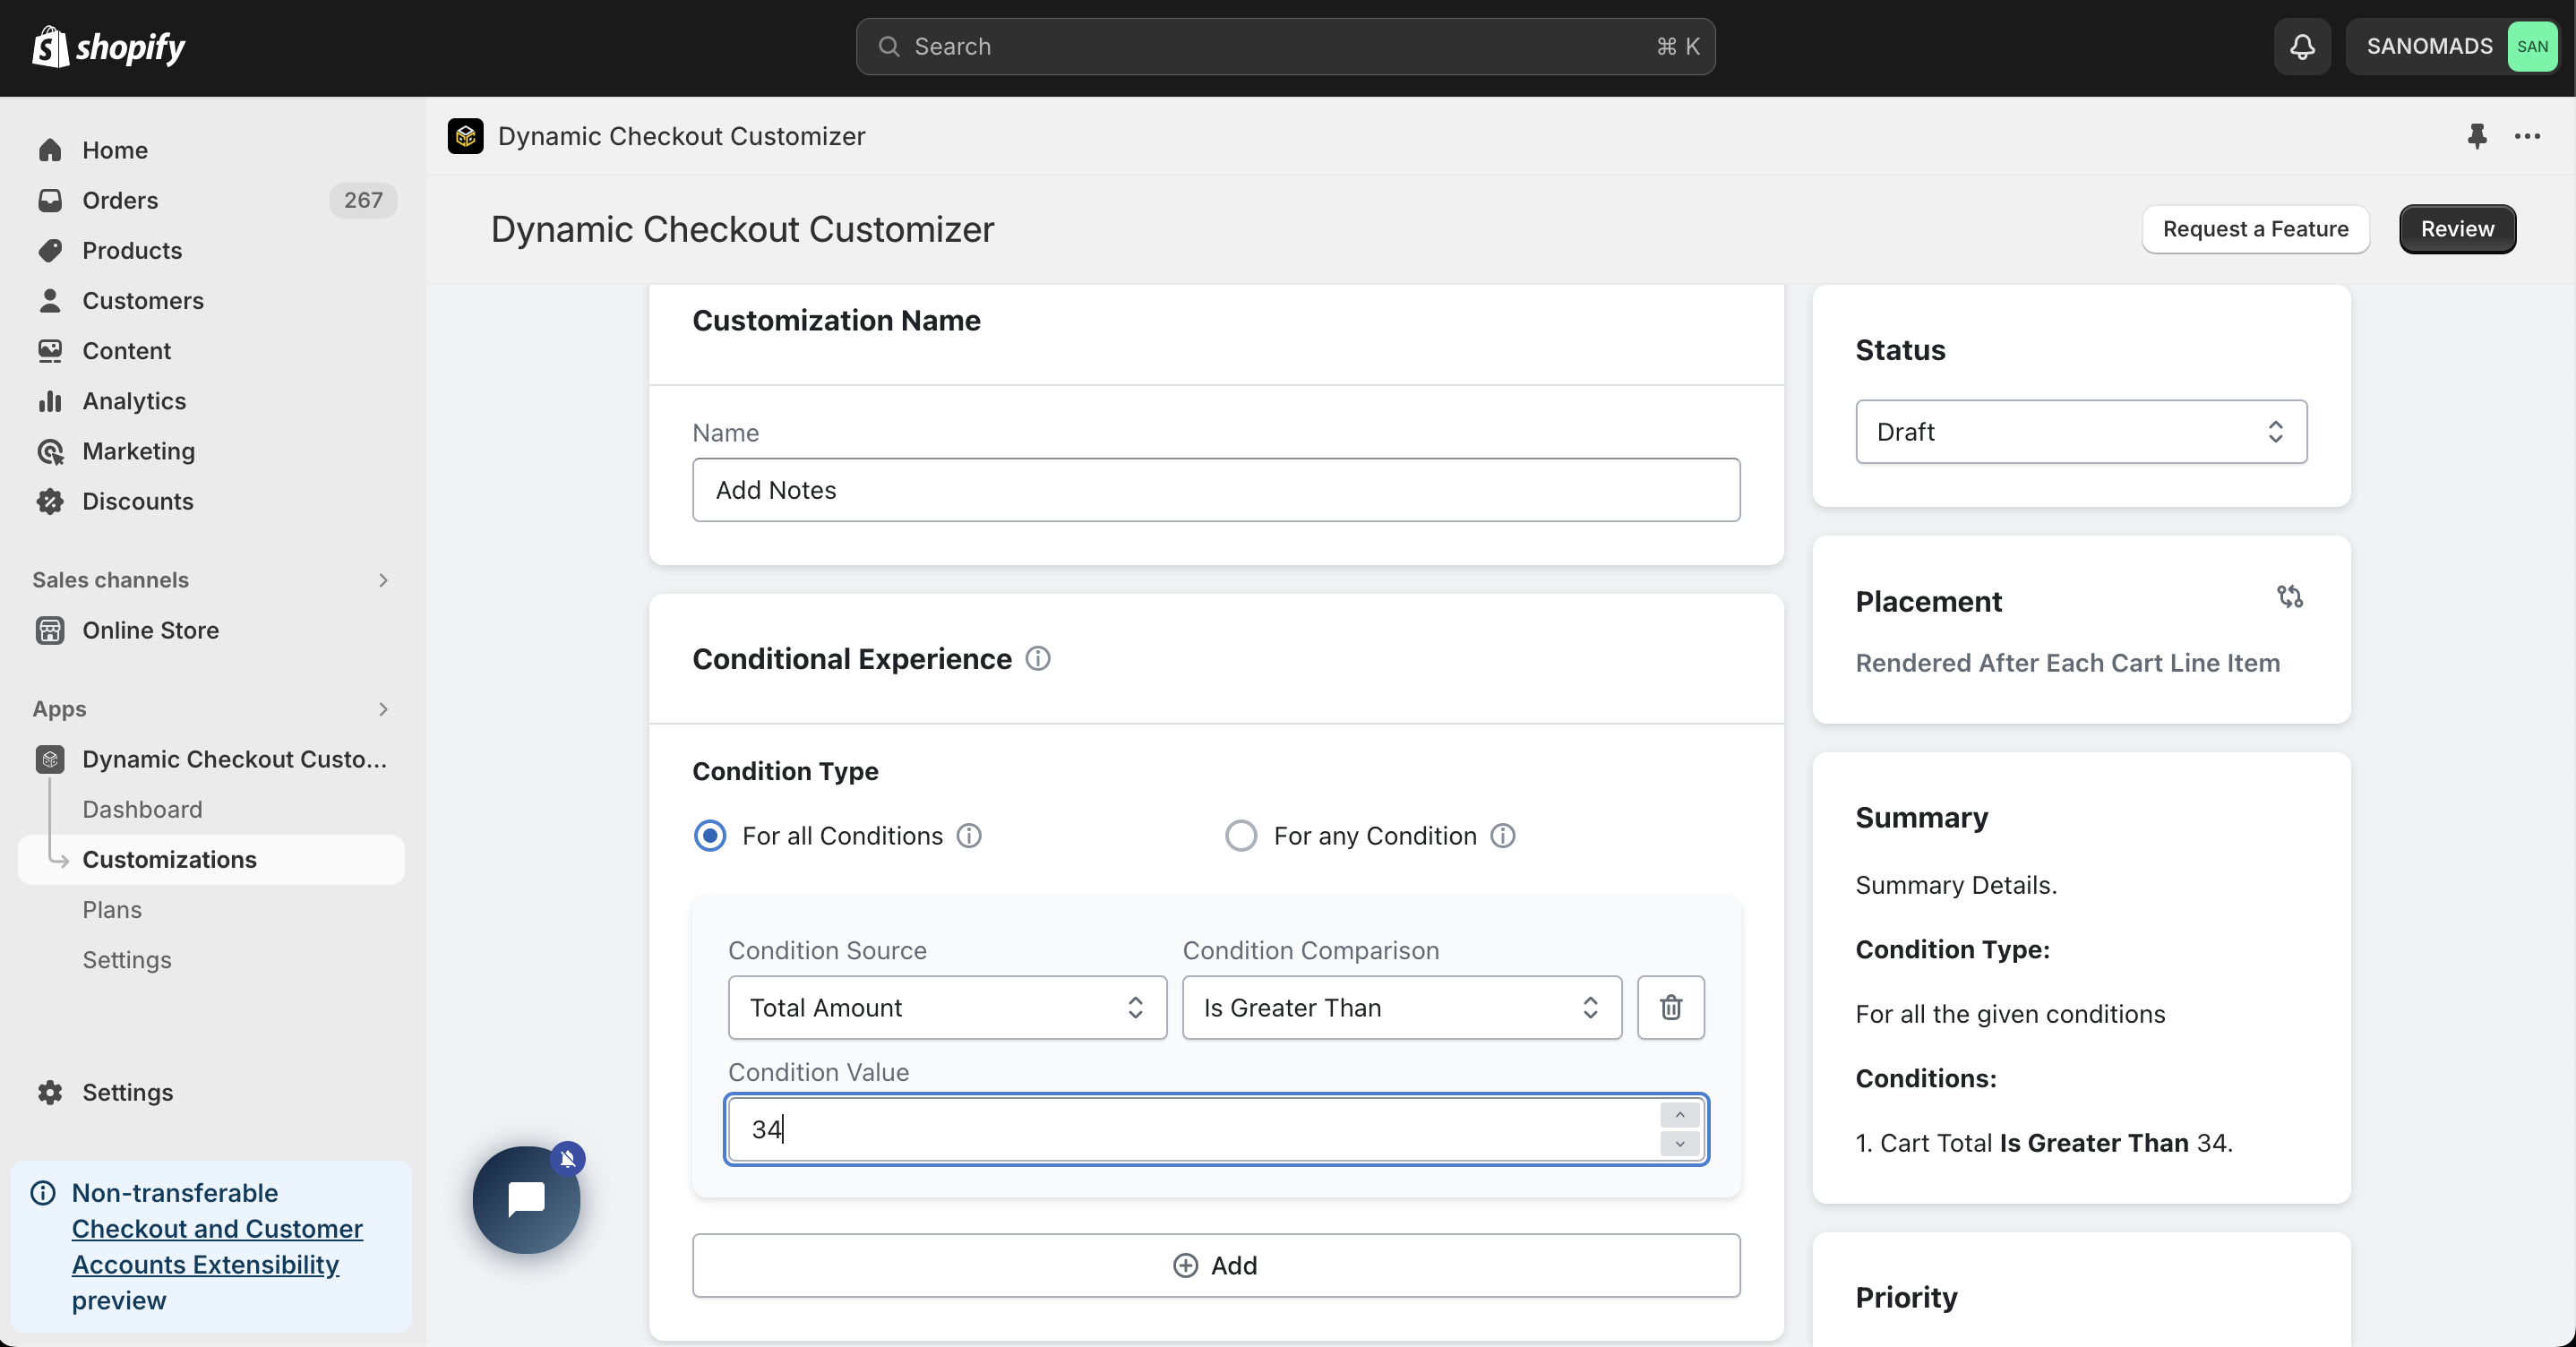The image size is (2576, 1347).
Task: Open notifications bell
Action: click(2302, 47)
